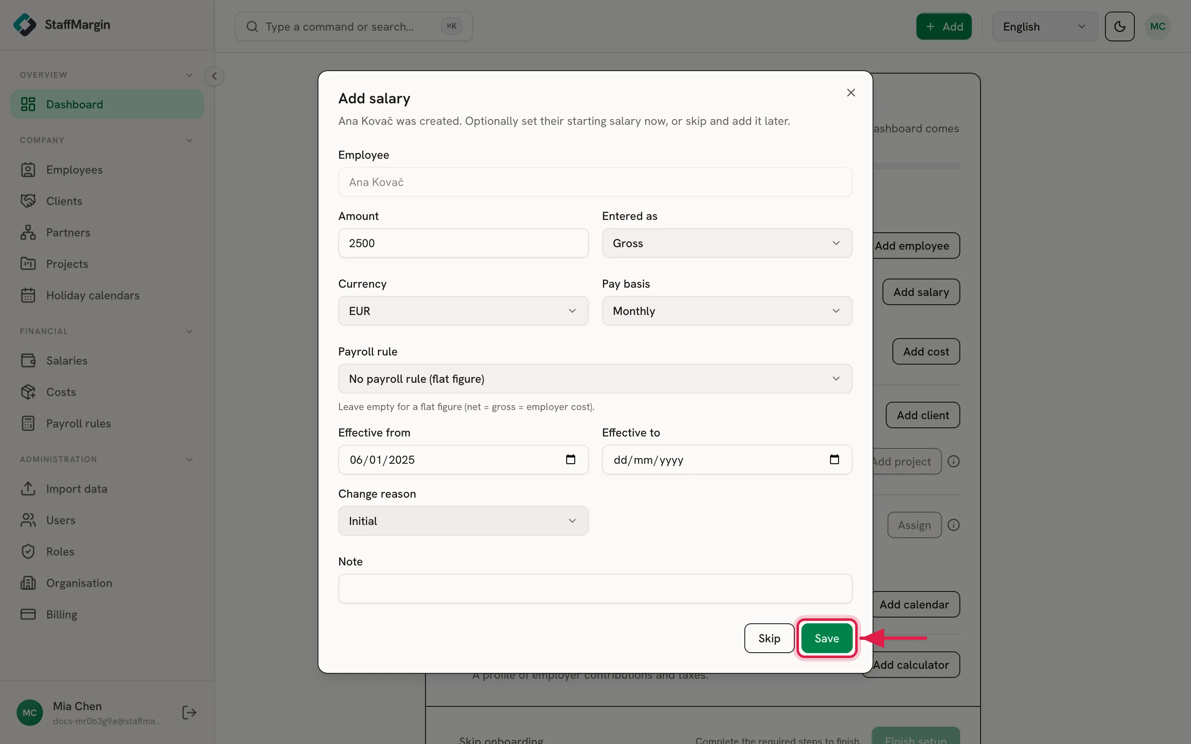
Task: Collapse the Company section
Action: (x=189, y=141)
